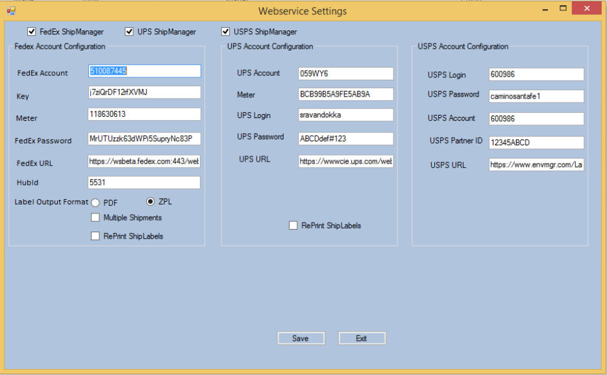Click the HubId field showing 5531
Screen dimensions: 607x375
pyautogui.click(x=144, y=182)
